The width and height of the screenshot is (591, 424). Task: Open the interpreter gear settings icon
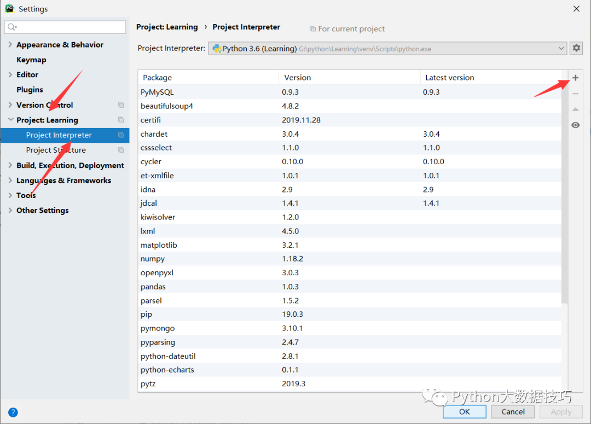(x=576, y=48)
